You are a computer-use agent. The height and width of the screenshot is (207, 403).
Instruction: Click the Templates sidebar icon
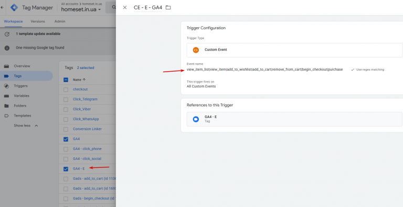point(7,116)
